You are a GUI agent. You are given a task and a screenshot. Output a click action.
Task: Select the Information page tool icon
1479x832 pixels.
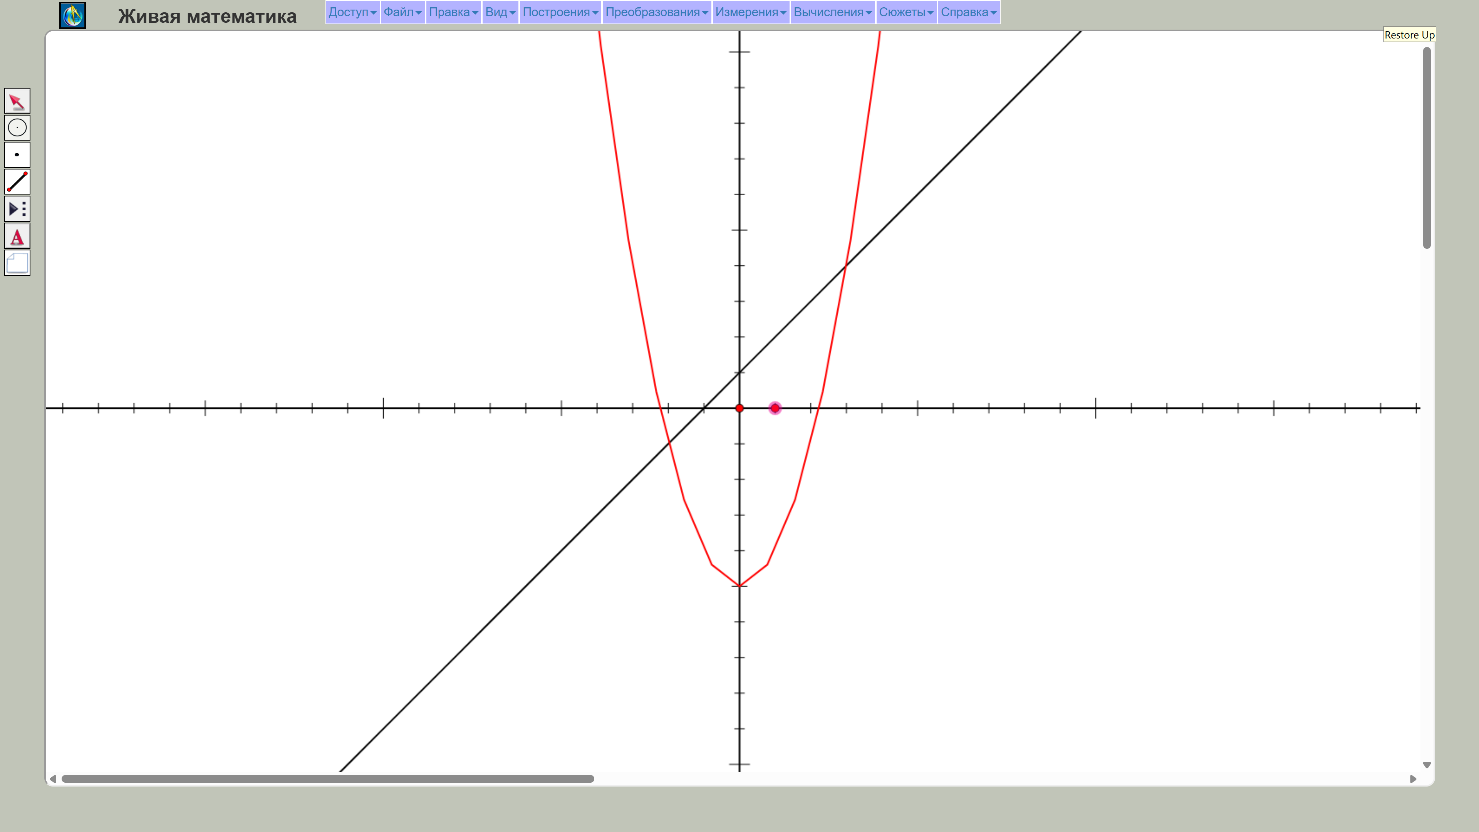[17, 263]
